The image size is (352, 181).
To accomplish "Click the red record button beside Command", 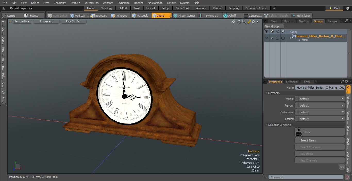I will coord(347,177).
